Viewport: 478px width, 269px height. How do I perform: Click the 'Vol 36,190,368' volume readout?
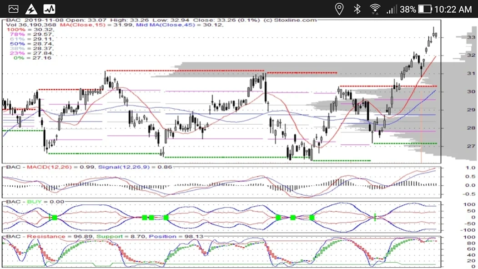point(31,25)
